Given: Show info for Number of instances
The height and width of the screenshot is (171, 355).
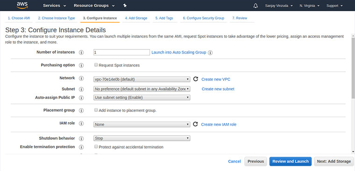Looking at the screenshot, I should [81, 52].
